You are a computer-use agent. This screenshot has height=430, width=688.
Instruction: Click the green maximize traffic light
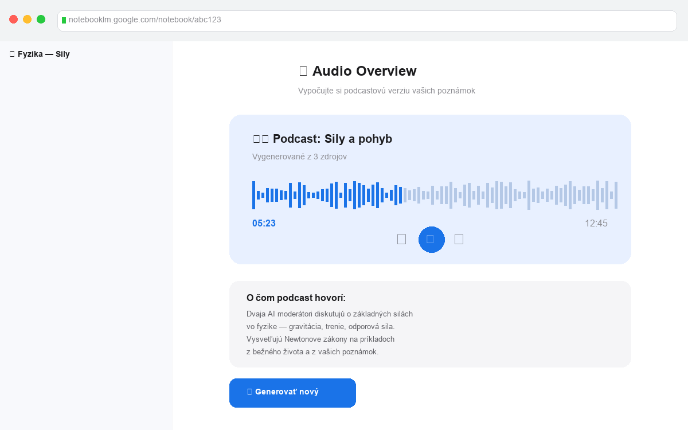41,18
